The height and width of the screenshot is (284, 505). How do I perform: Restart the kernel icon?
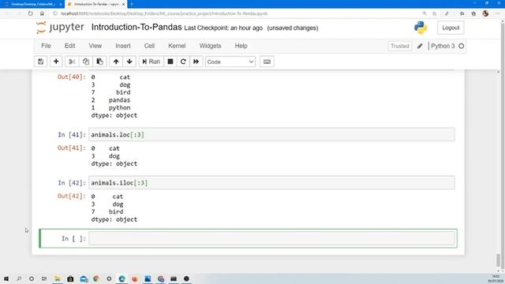(183, 62)
